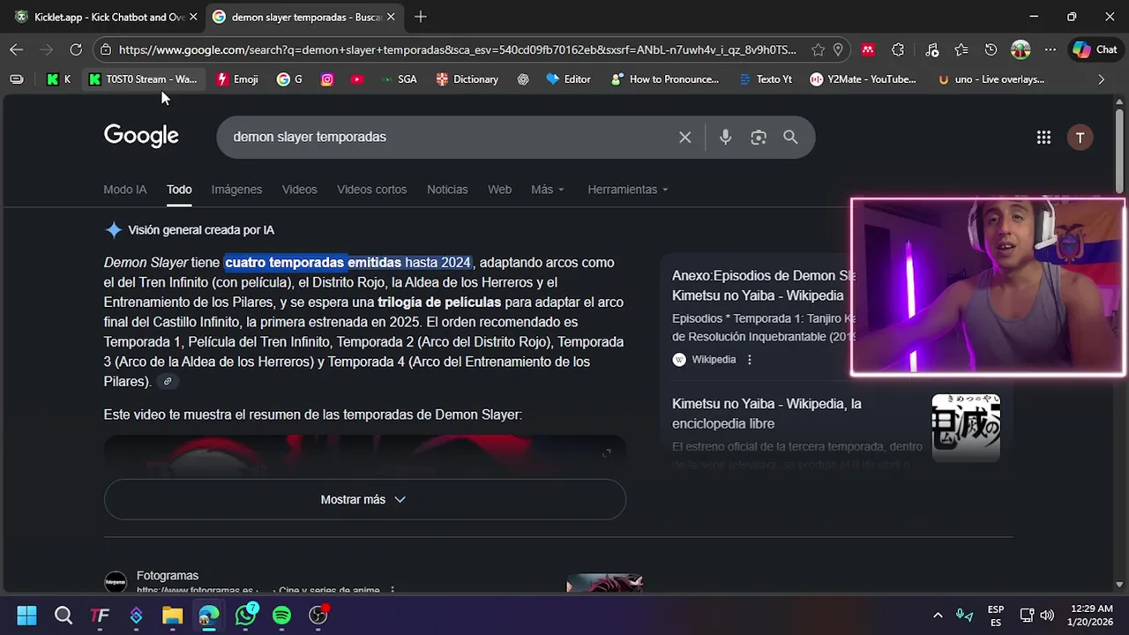The width and height of the screenshot is (1129, 635).
Task: Open the Windows Start menu
Action: point(26,615)
